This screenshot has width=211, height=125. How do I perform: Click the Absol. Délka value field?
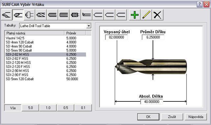pos(152,102)
